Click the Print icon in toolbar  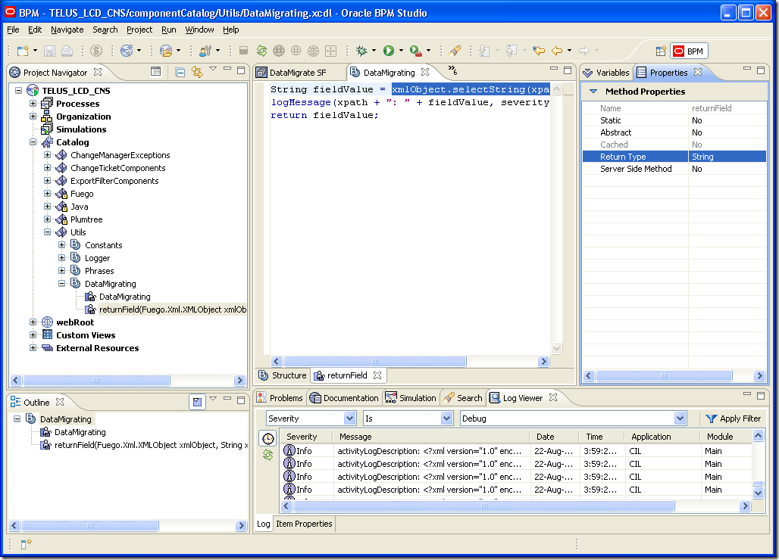(67, 51)
